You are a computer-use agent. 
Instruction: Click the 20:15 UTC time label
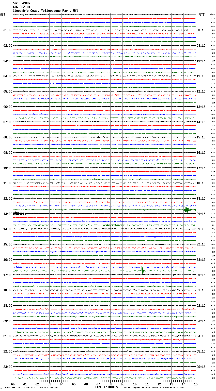[201, 214]
